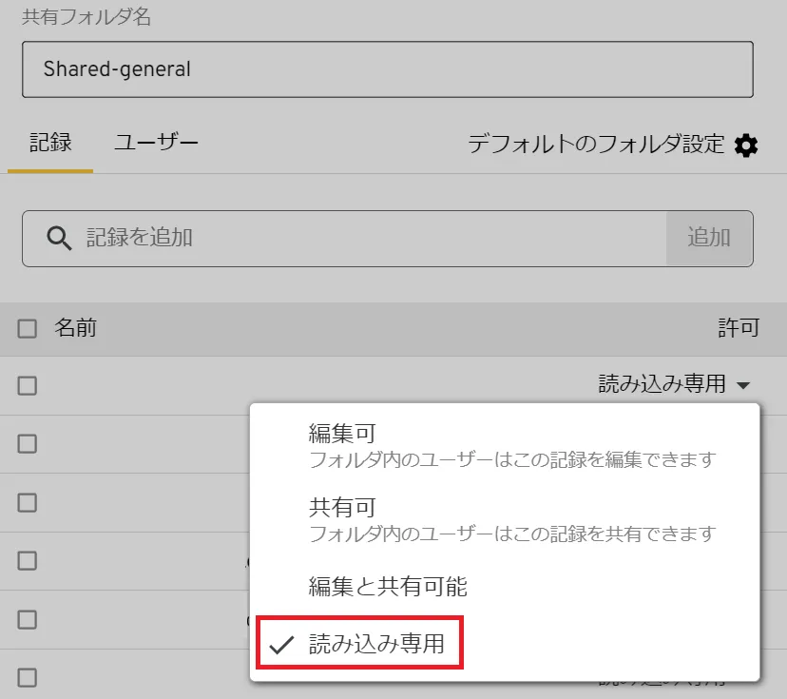Switch to the ユーザー tab

[156, 144]
